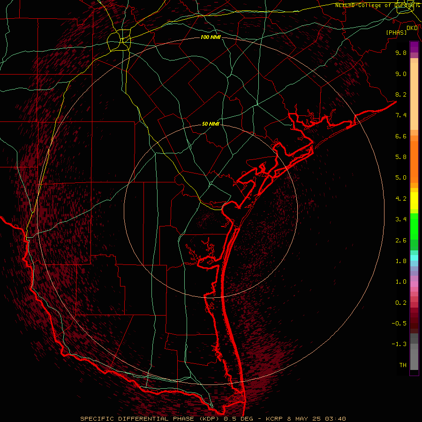
Task: Click the "-0.5" scale value
Action: click(399, 323)
